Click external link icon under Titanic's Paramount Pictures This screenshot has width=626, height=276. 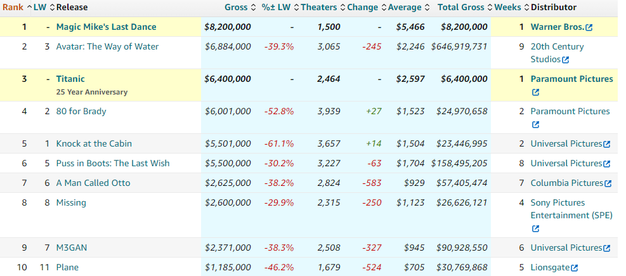pyautogui.click(x=535, y=92)
